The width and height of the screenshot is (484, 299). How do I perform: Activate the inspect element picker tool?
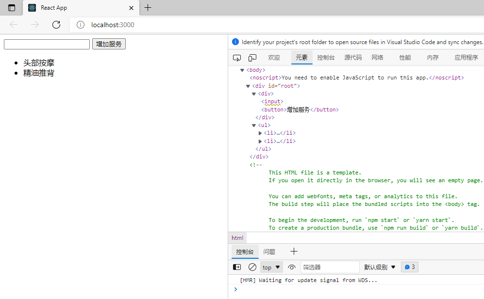[x=237, y=58]
